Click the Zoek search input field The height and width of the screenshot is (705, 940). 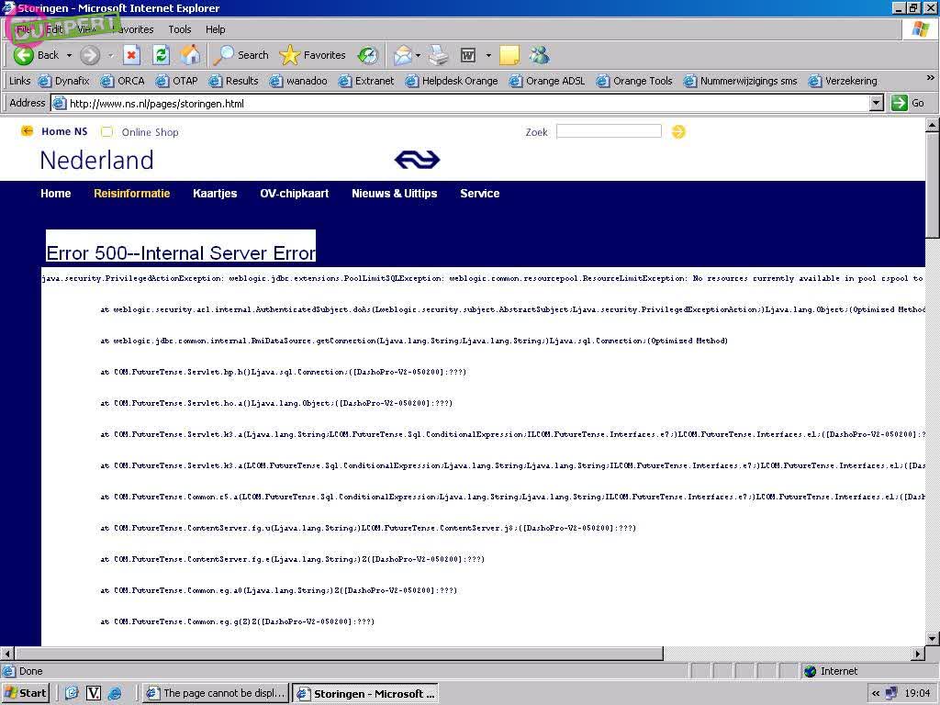click(609, 131)
